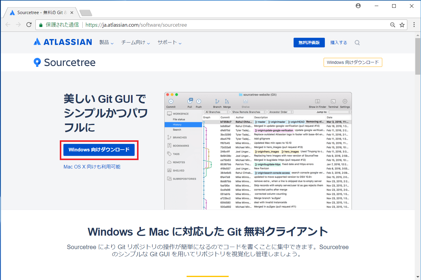
Task: Click the red-outlined Windows 向けダウンロード button
Action: point(99,150)
